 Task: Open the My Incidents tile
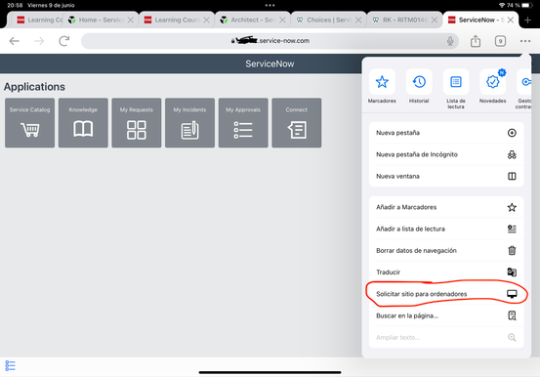click(x=189, y=123)
